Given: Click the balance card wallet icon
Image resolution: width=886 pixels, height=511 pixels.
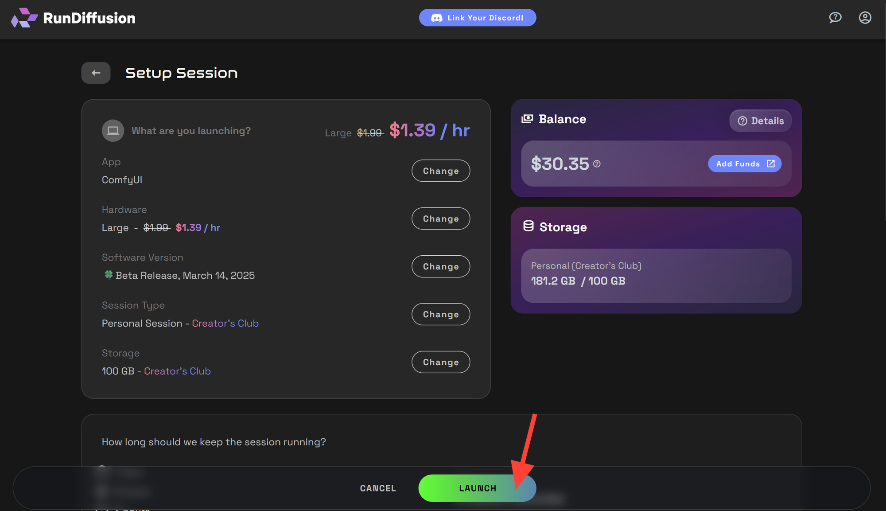Looking at the screenshot, I should coord(527,118).
